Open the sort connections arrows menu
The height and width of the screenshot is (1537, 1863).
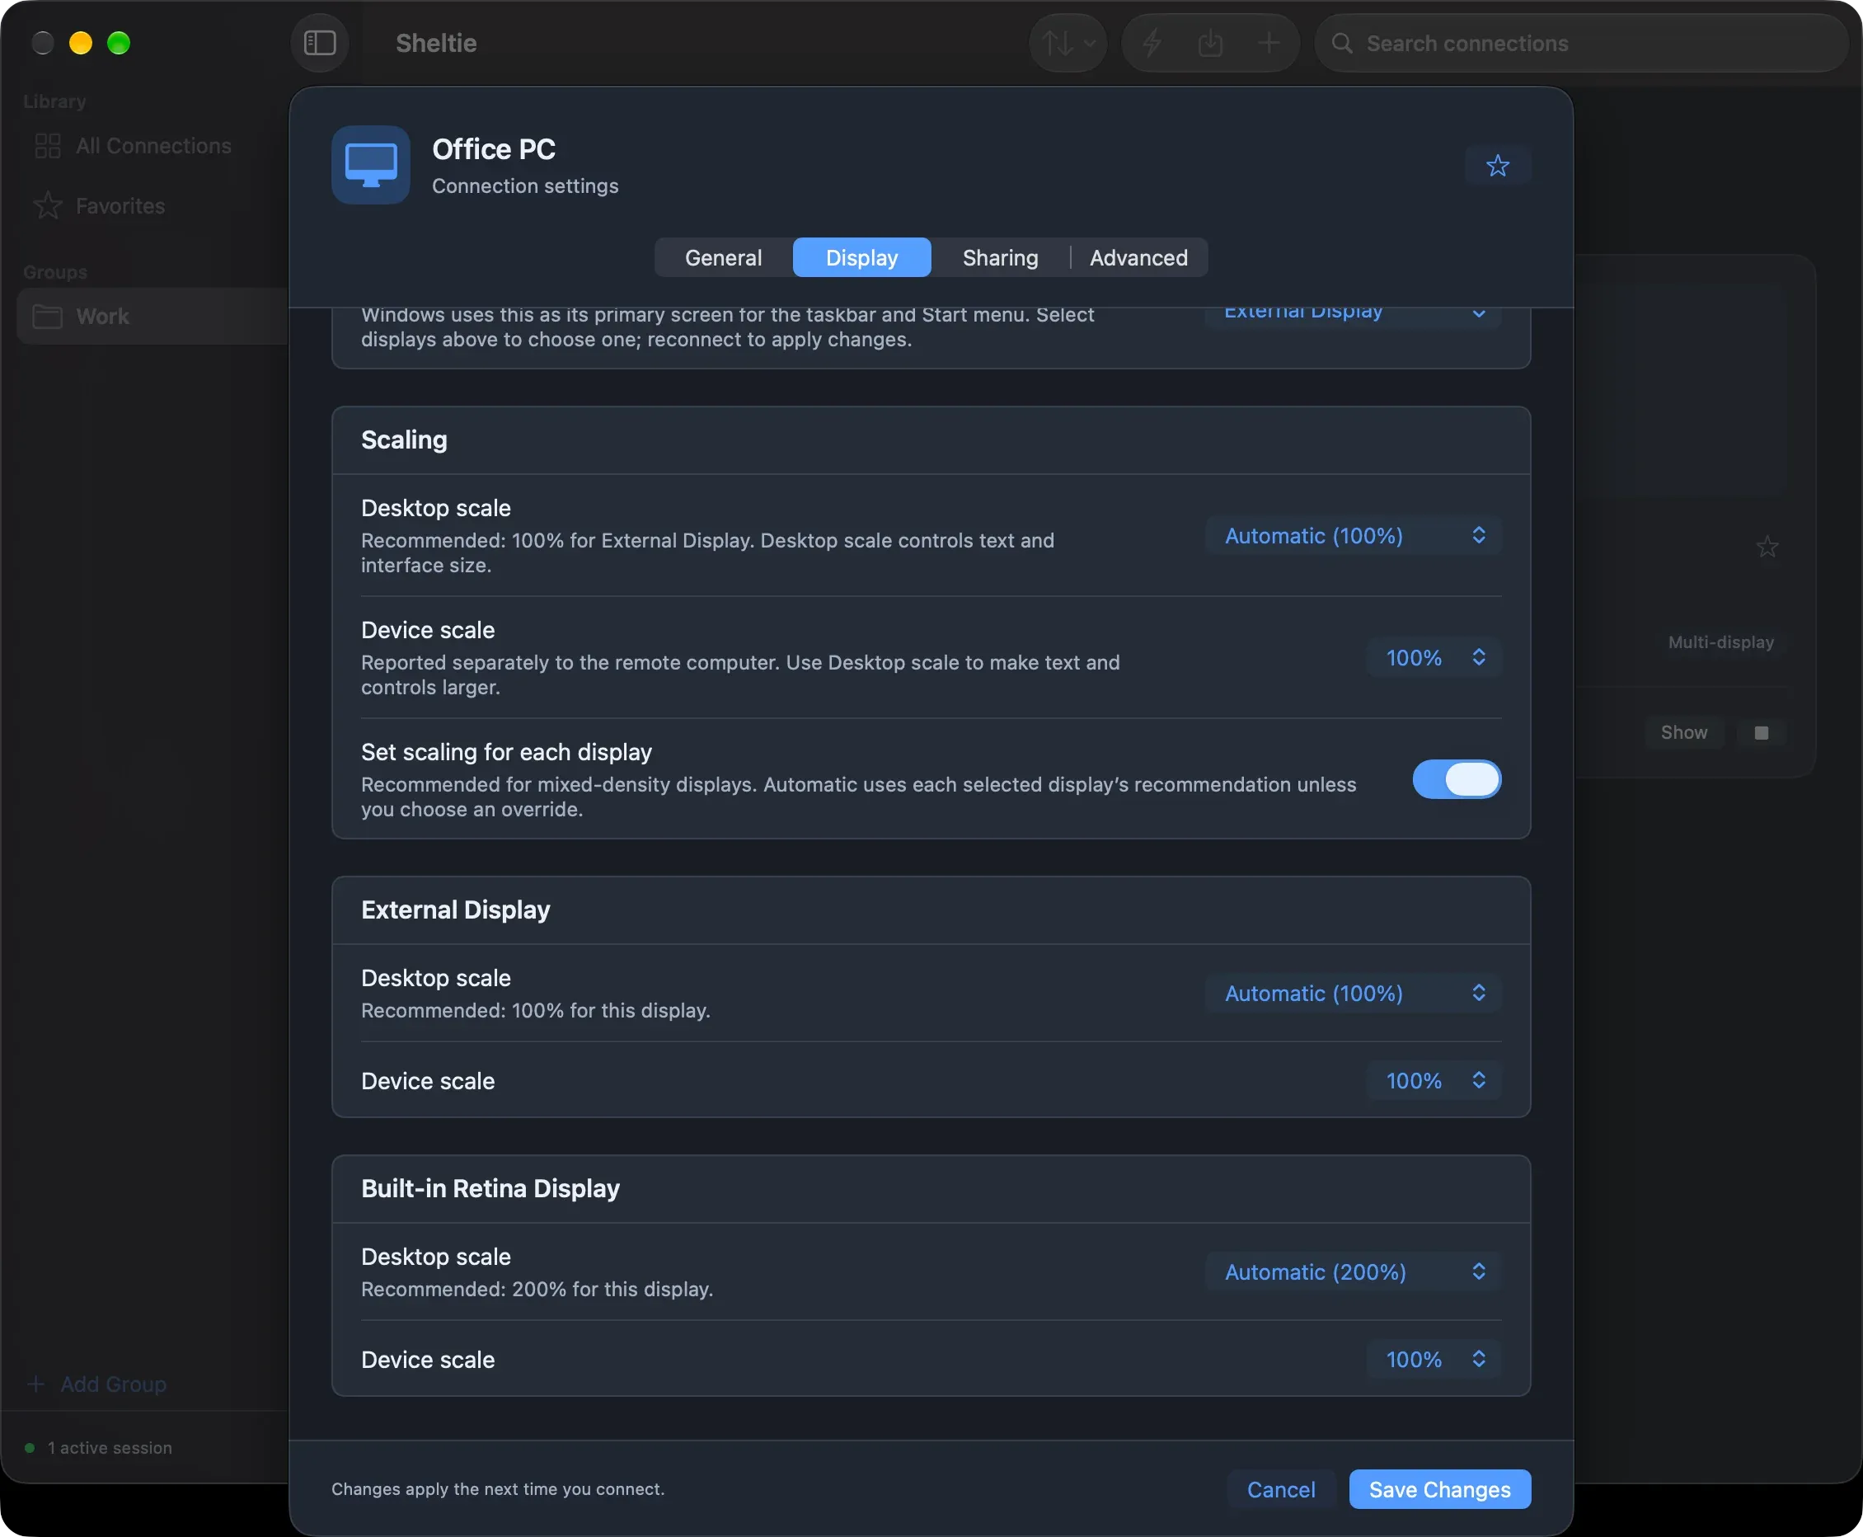1068,43
